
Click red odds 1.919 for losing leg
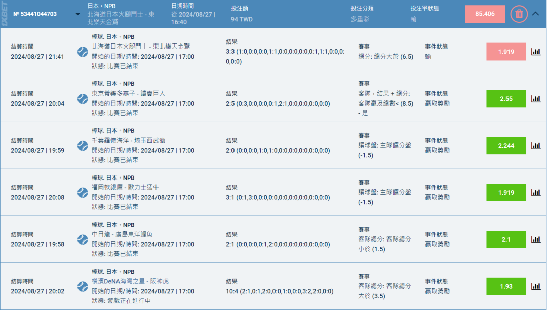pyautogui.click(x=506, y=52)
